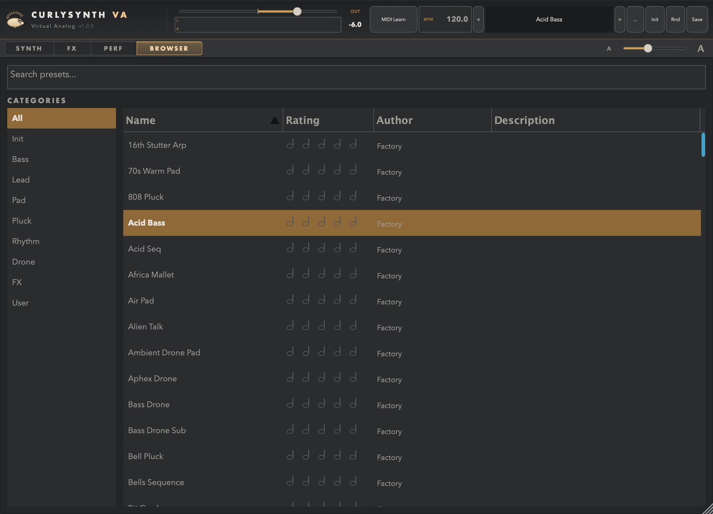The image size is (713, 514).
Task: Switch to the SYNTH tab
Action: (x=29, y=48)
